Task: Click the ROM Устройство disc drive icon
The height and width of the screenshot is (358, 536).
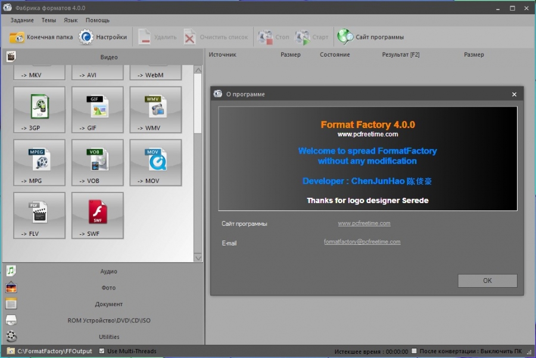Action: point(11,320)
